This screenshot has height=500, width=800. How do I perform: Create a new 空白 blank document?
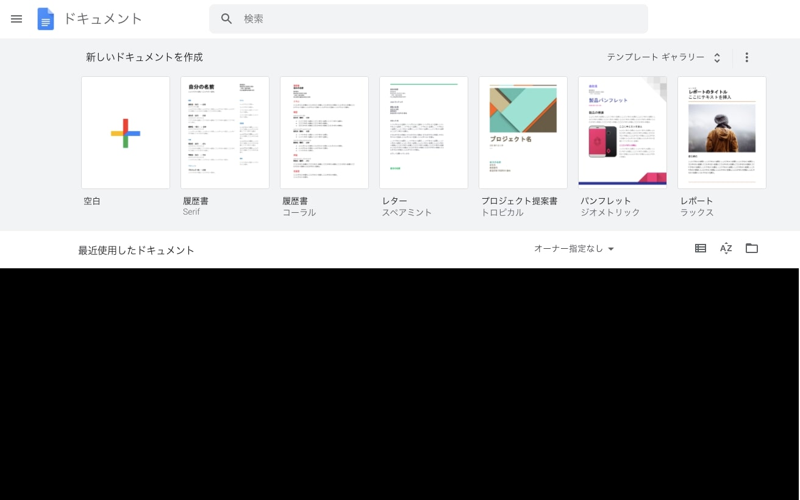pos(126,132)
